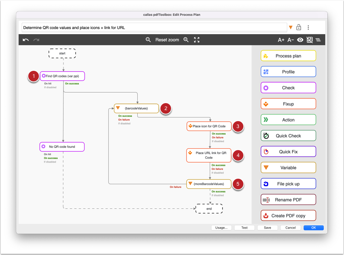Add a Profile step
Viewport: 344px width, 255px height.
point(288,72)
